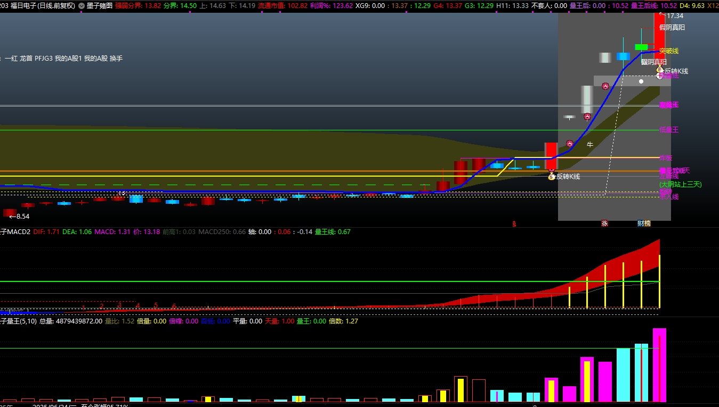Click the white dot marker in grey band
719x407 pixels.
(x=641, y=81)
